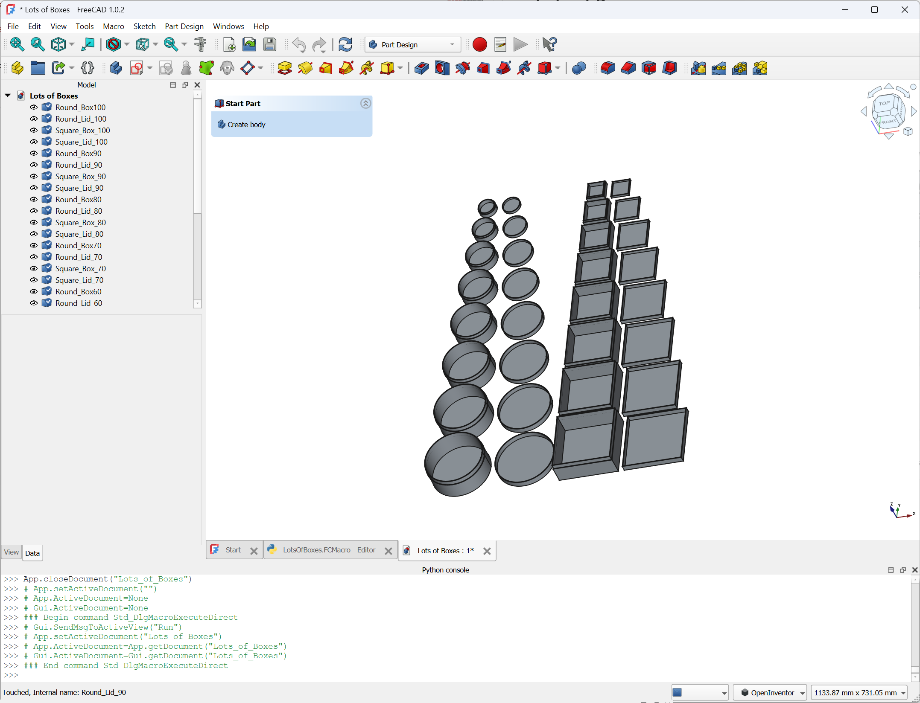
Task: Click the Pocket tool icon
Action: click(x=421, y=68)
